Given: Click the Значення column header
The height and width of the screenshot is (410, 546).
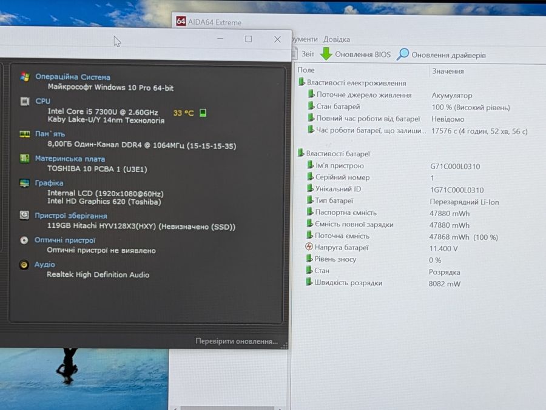Looking at the screenshot, I should (448, 71).
